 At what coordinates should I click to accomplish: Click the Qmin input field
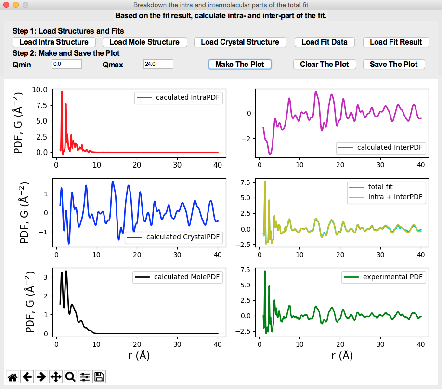(67, 64)
